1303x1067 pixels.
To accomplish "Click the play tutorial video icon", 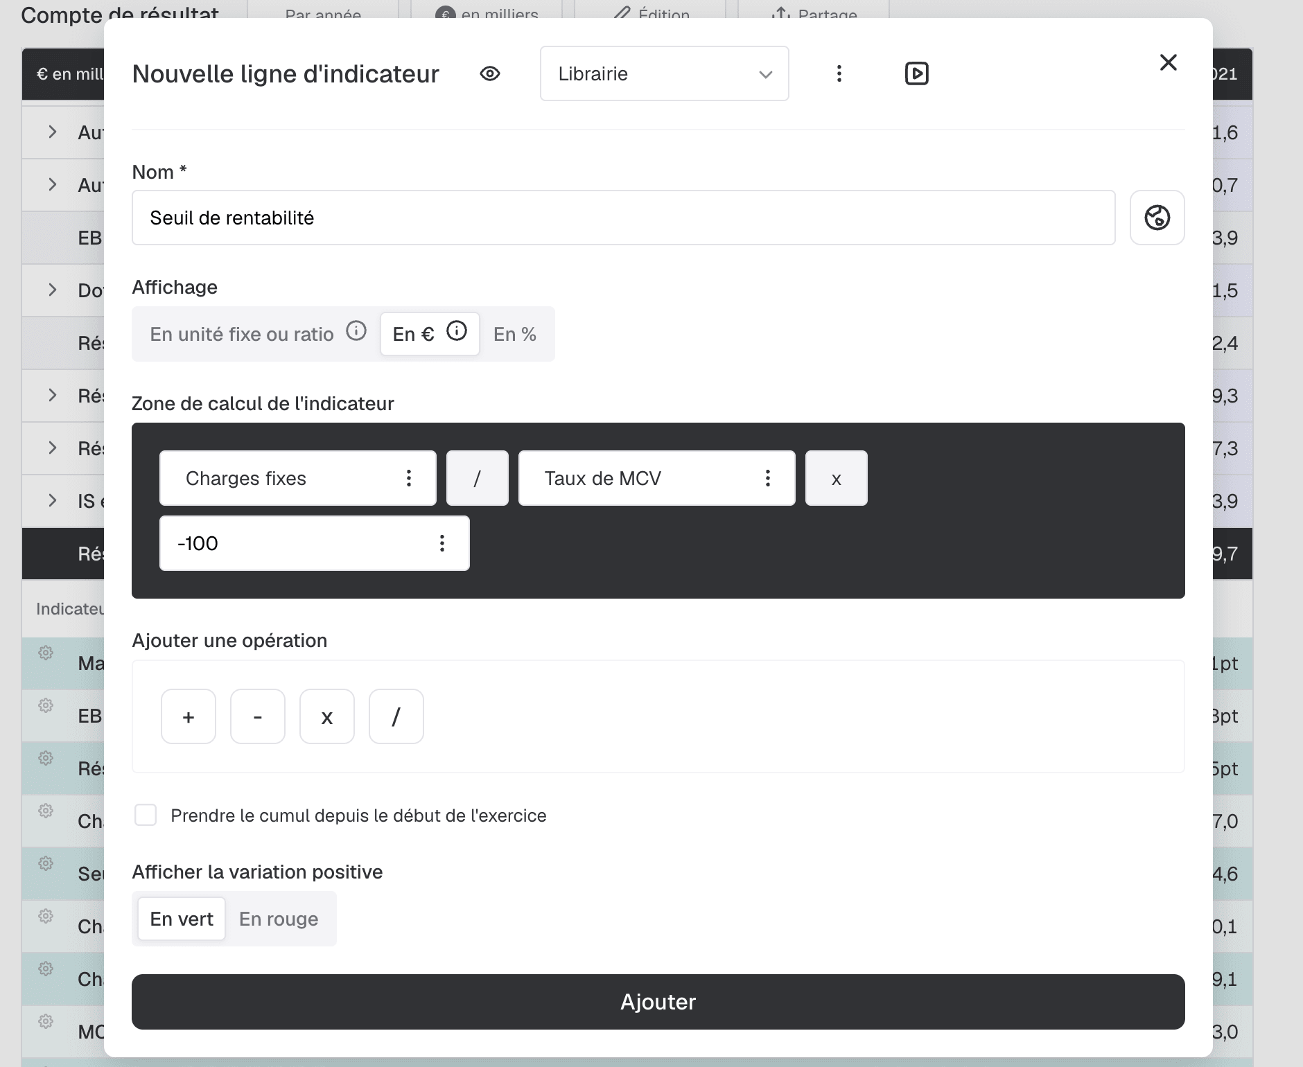I will click(917, 73).
